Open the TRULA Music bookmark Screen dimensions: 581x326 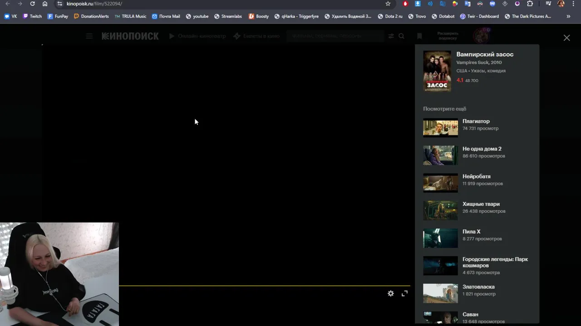pyautogui.click(x=131, y=16)
